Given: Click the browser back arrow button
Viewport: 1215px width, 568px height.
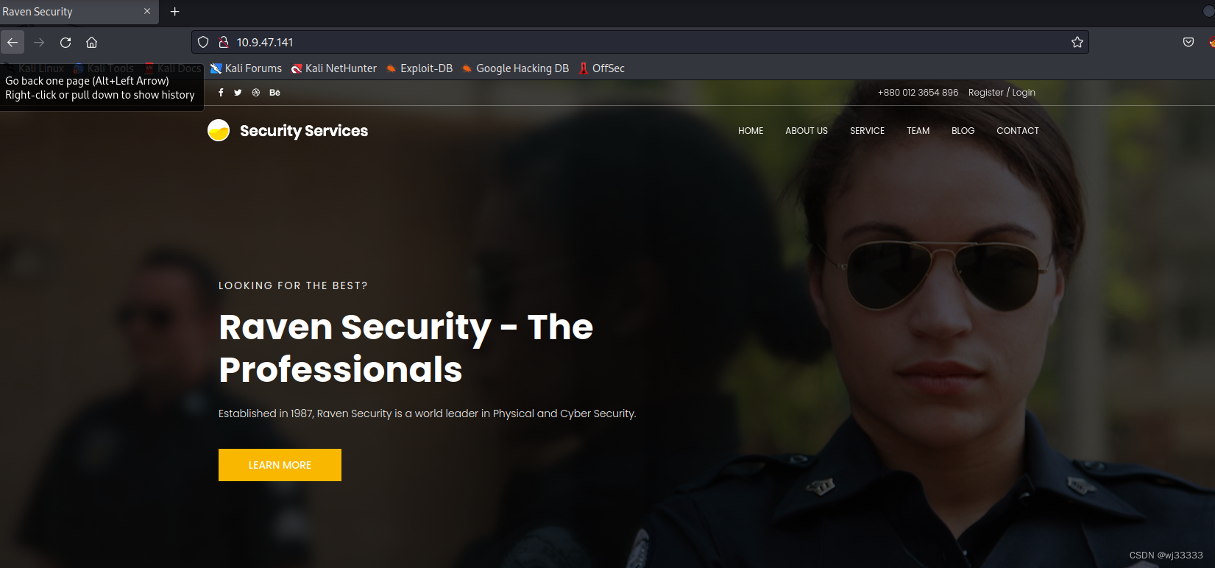Looking at the screenshot, I should pyautogui.click(x=13, y=42).
